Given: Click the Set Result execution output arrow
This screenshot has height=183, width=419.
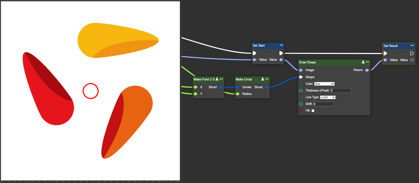Looking at the screenshot, I should 412,53.
